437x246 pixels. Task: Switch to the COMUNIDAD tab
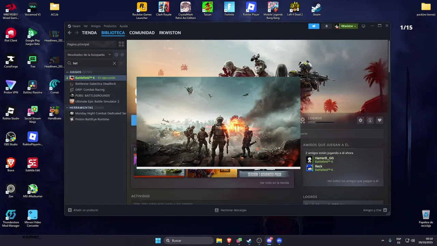(x=142, y=33)
